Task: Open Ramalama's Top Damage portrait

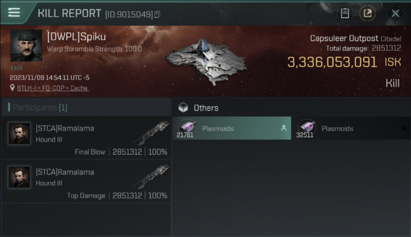Action: 20,177
